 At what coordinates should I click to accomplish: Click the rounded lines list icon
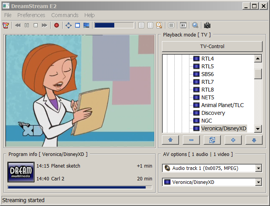171,26
